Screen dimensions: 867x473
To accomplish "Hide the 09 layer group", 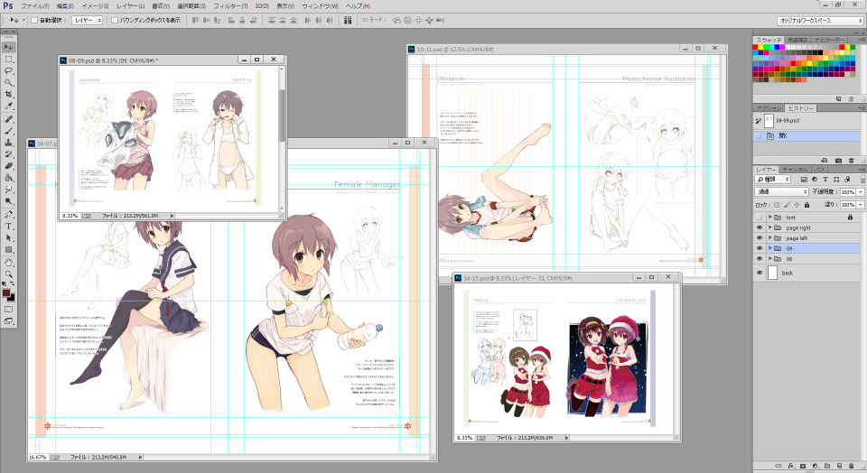I will pyautogui.click(x=760, y=248).
